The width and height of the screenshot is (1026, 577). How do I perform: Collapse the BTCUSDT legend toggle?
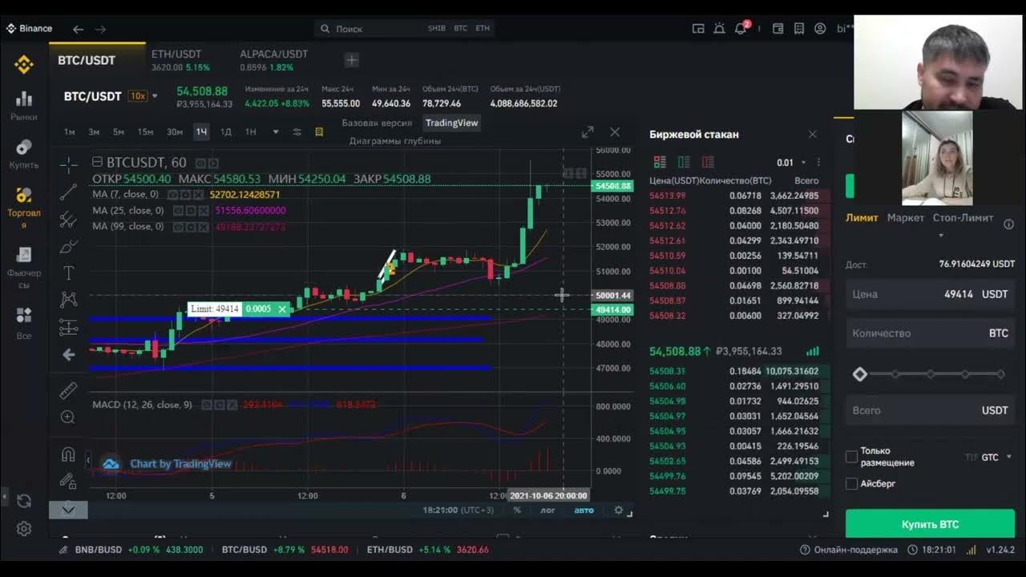pyautogui.click(x=97, y=163)
